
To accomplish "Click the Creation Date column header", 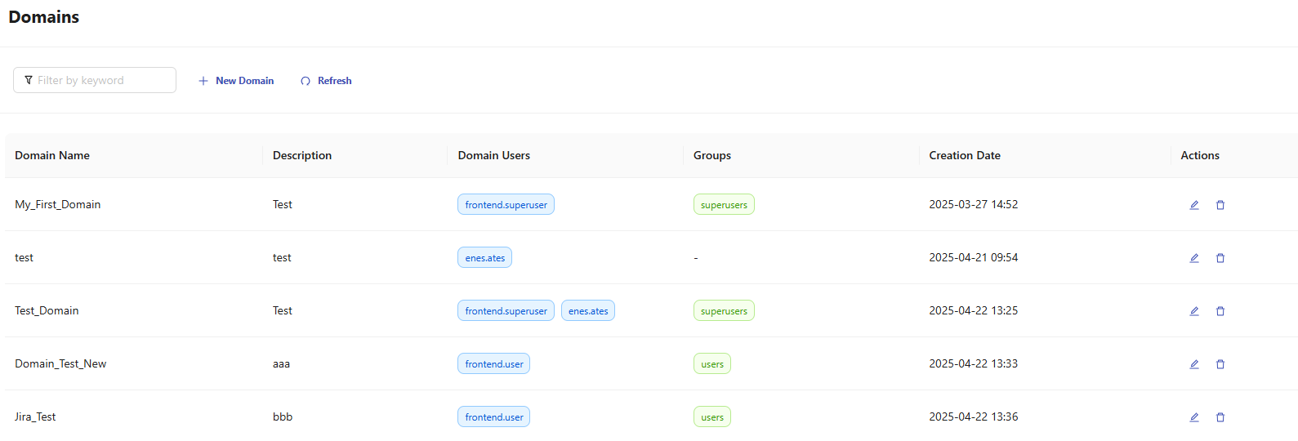I will 964,155.
